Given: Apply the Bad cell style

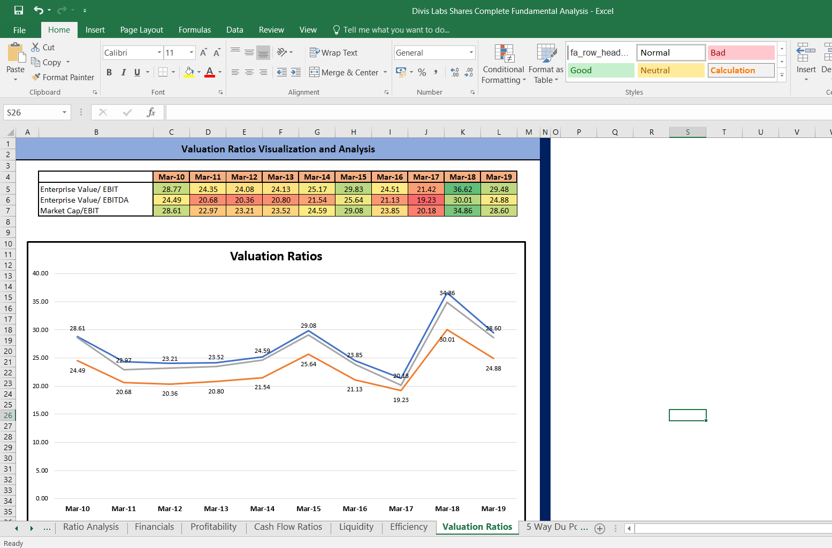Looking at the screenshot, I should tap(741, 52).
